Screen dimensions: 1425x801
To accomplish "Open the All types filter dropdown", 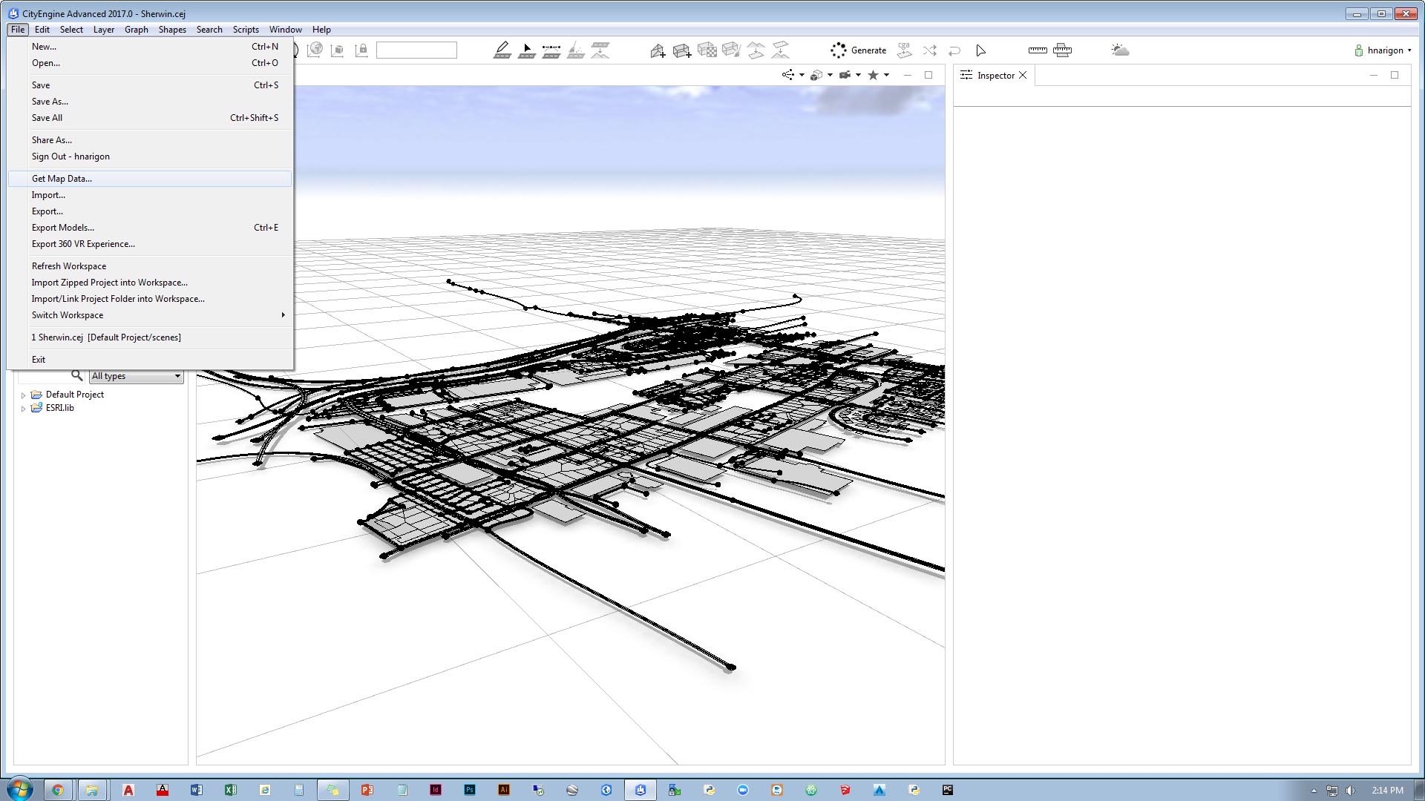I will [137, 376].
